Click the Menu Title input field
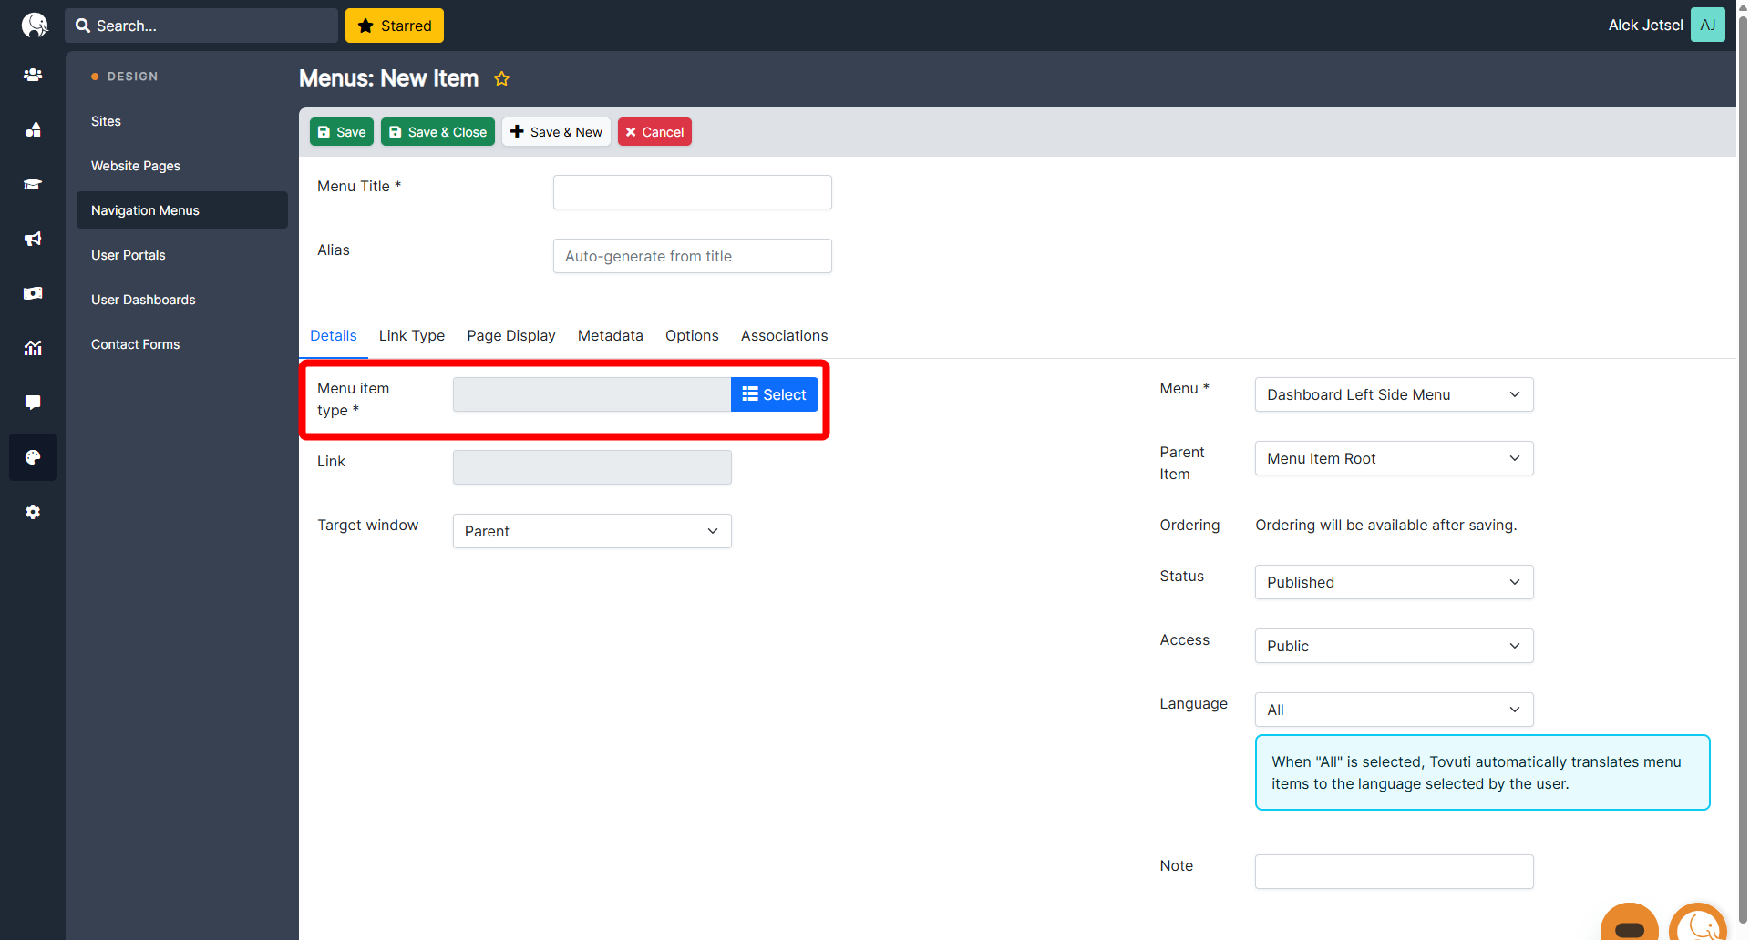This screenshot has width=1750, height=940. point(692,192)
